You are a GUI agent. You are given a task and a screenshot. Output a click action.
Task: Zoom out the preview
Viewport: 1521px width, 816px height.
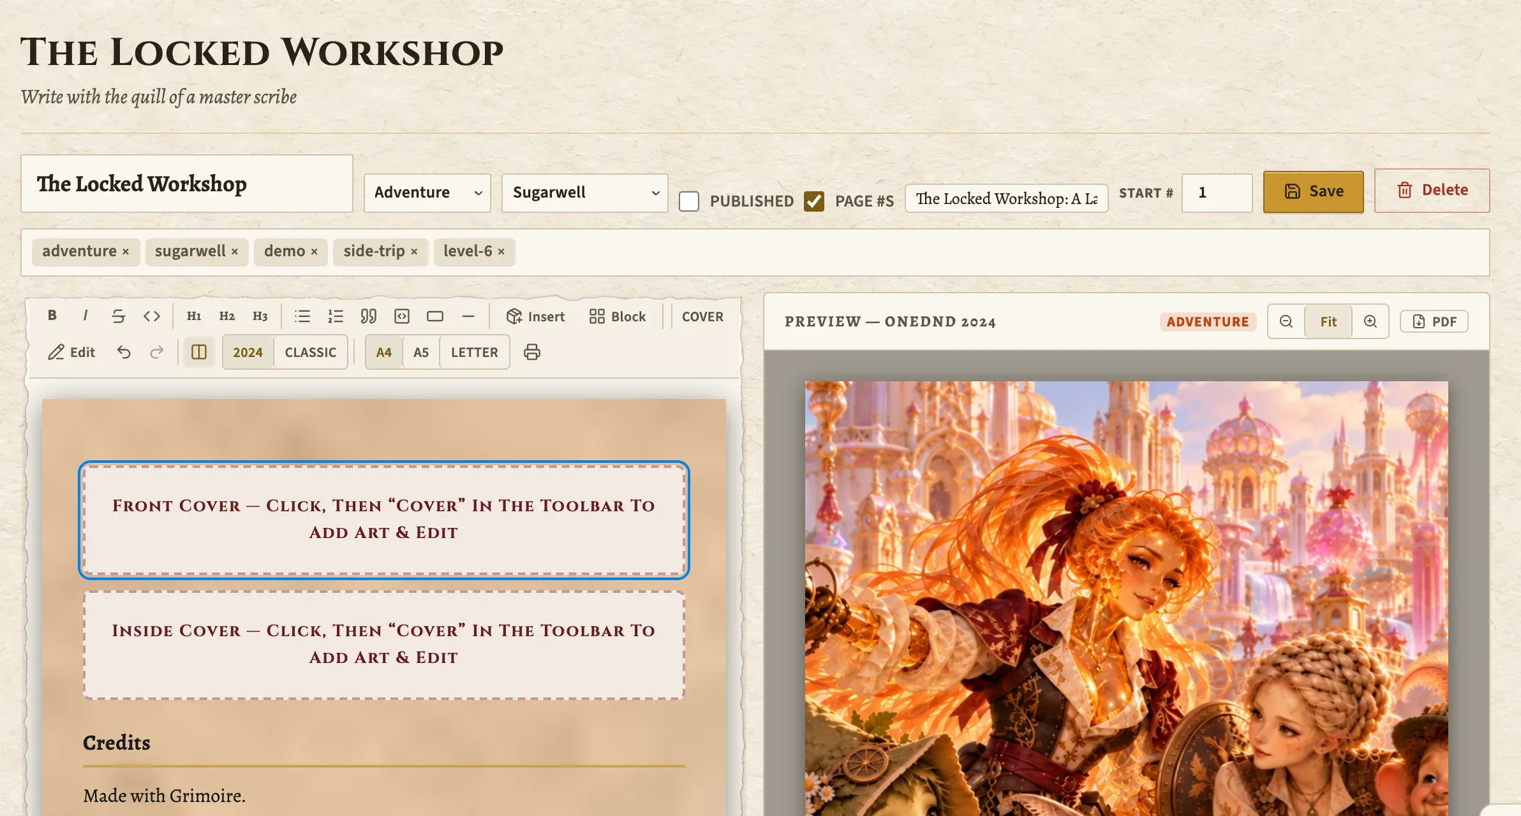(1286, 321)
